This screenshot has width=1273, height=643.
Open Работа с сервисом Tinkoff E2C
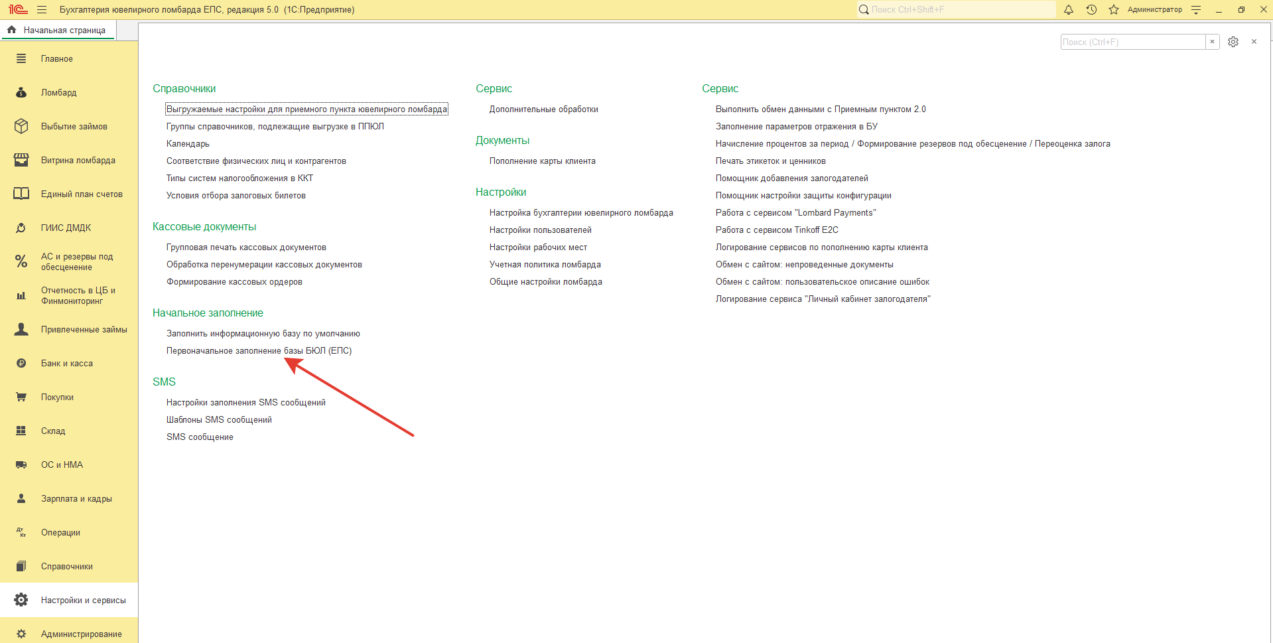(x=777, y=230)
